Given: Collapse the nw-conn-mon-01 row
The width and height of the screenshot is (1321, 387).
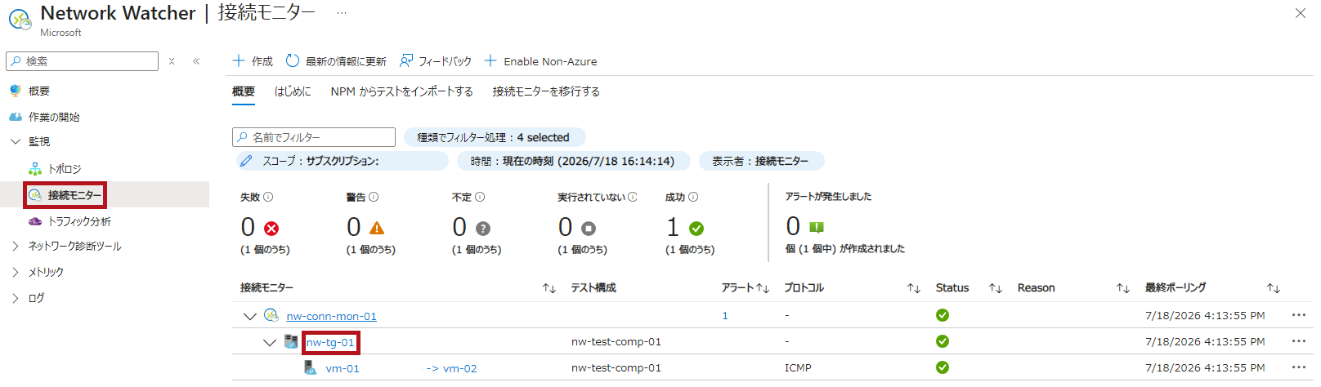Looking at the screenshot, I should click(x=249, y=316).
